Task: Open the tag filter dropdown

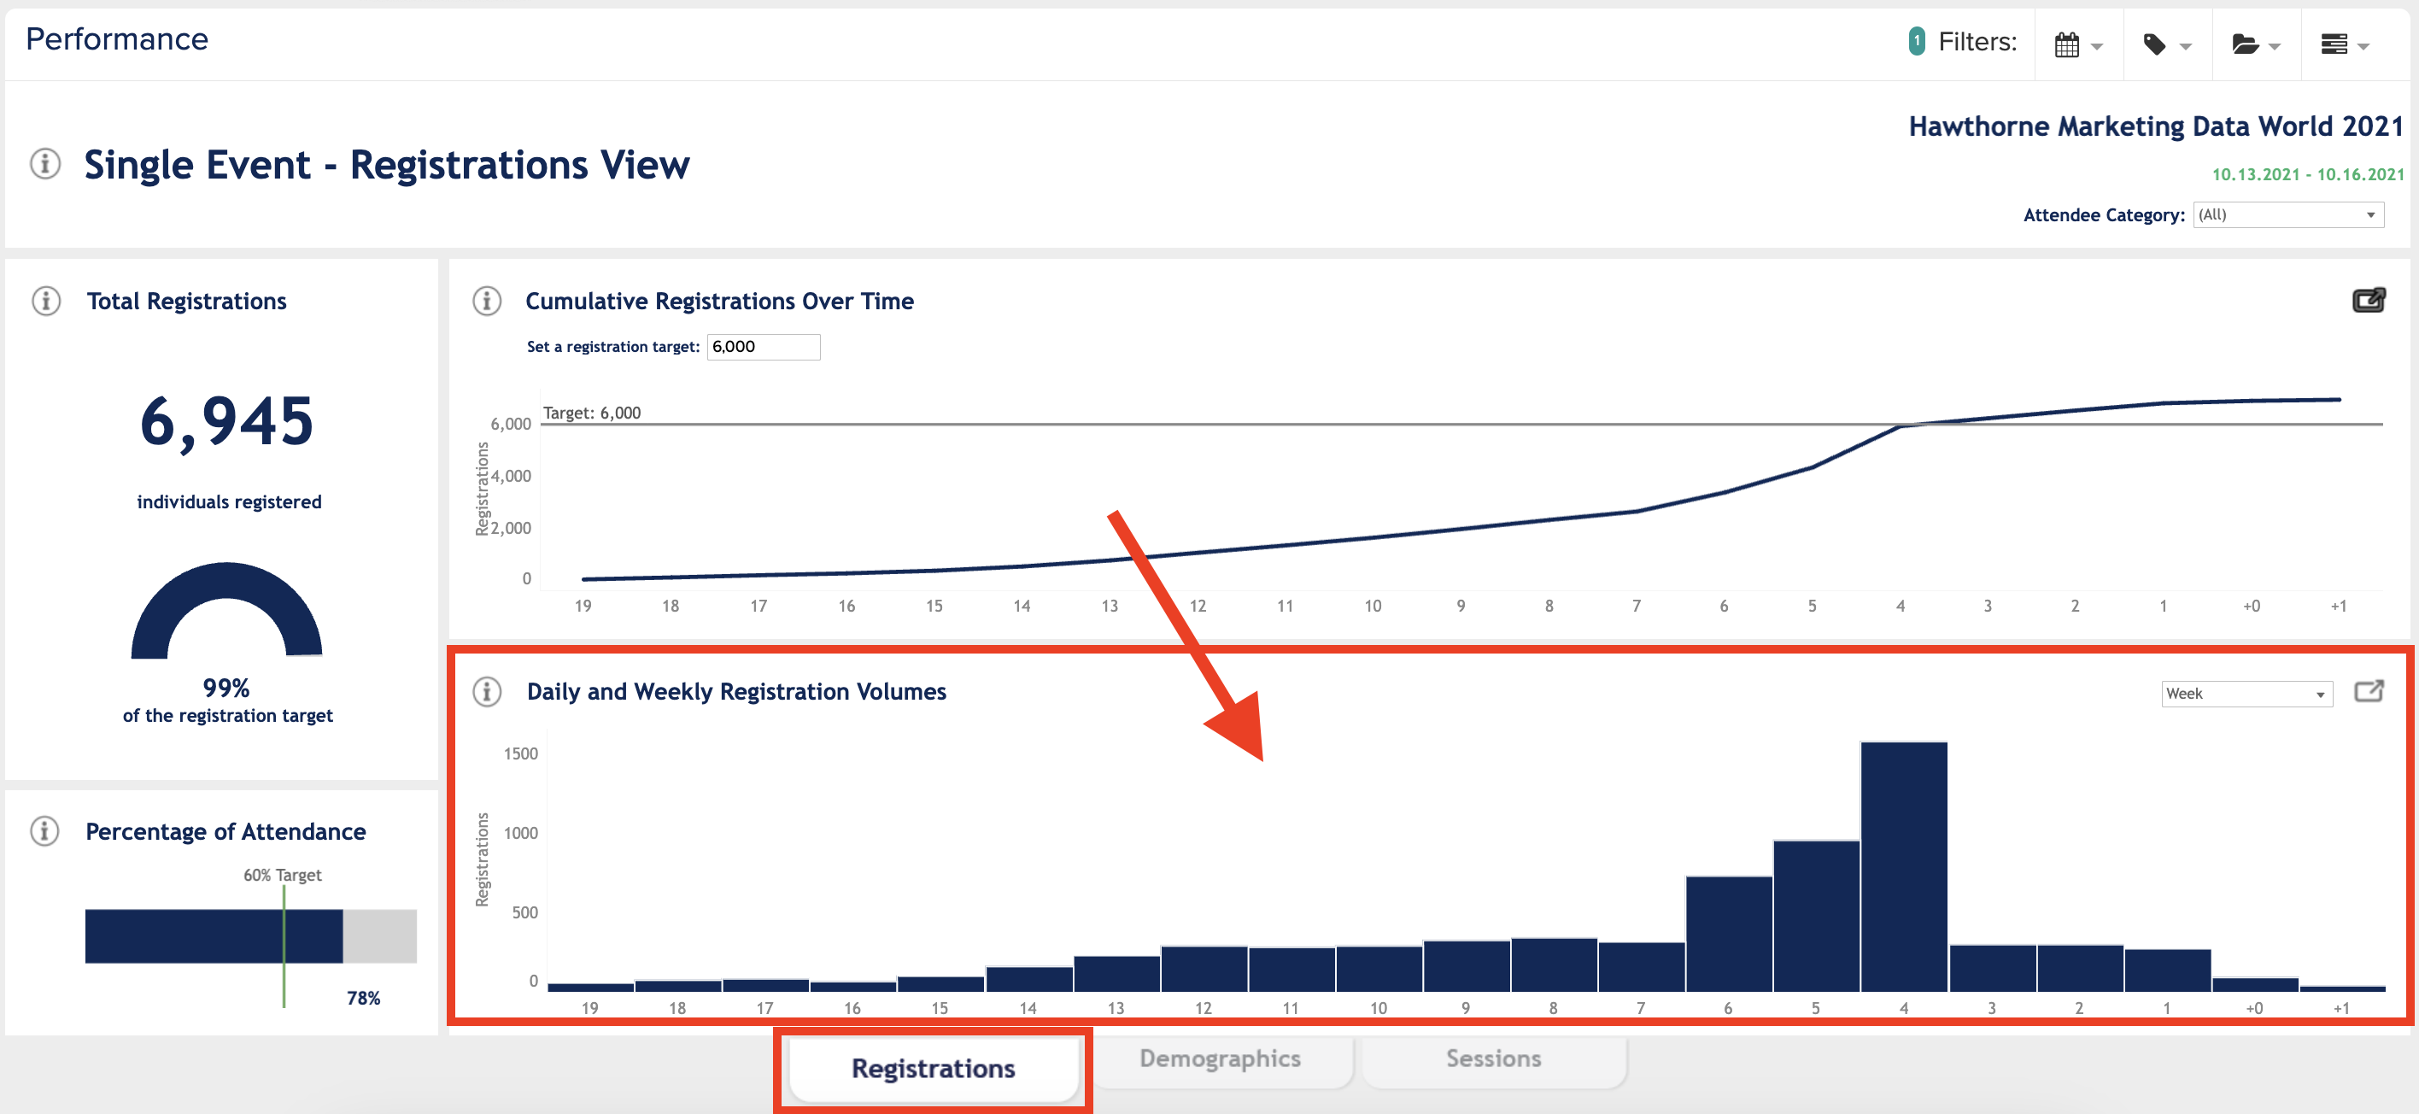Action: [2167, 44]
